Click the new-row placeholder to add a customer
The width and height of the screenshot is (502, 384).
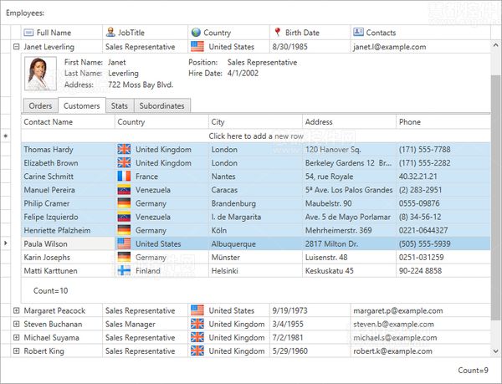point(256,136)
